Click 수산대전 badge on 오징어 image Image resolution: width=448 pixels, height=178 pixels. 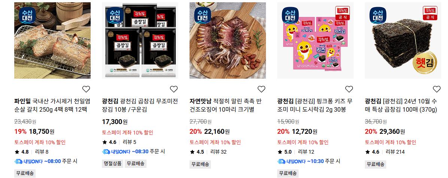pos(203,15)
